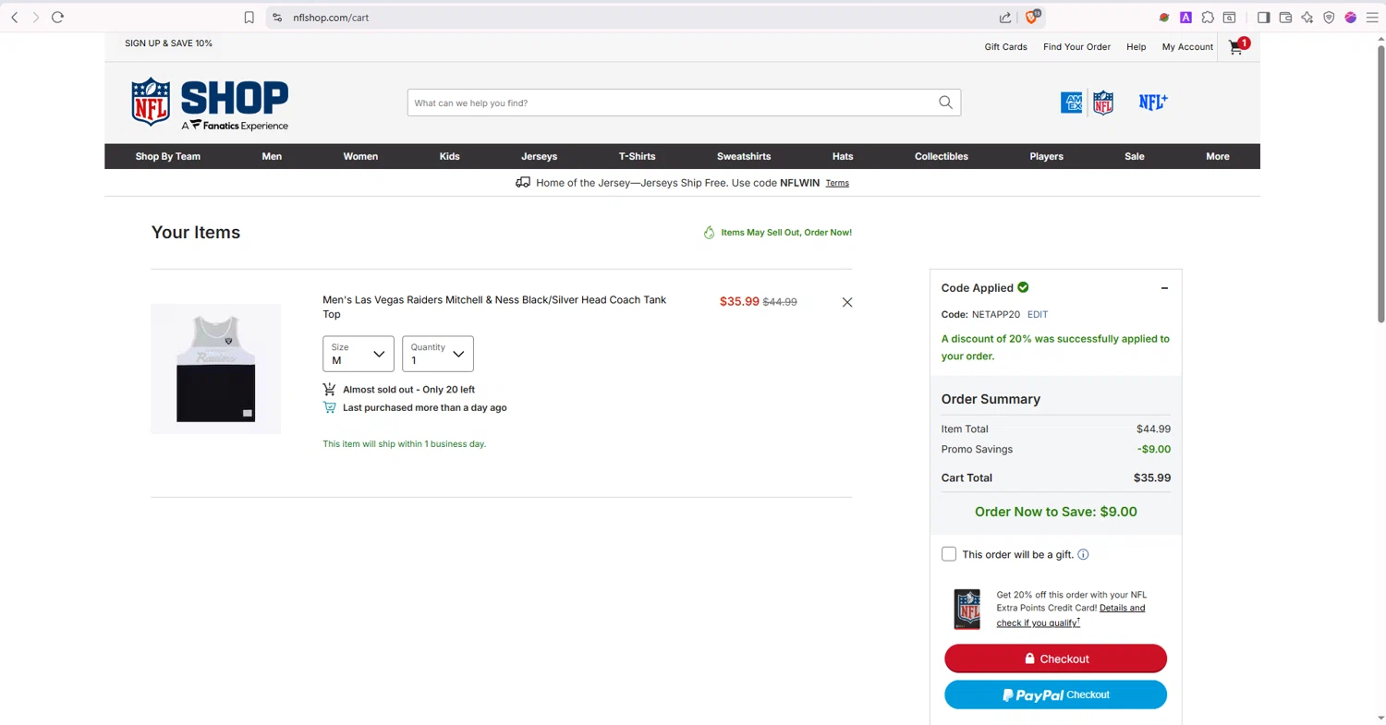Click the American Express NFL partner logo
The width and height of the screenshot is (1386, 725).
coord(1087,103)
